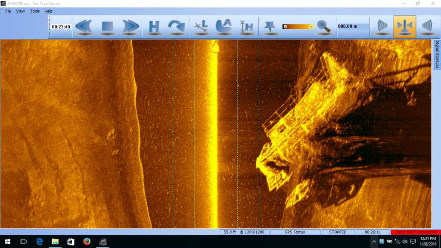This screenshot has width=441, height=248.
Task: Click the H height tool icon
Action: tap(154, 27)
